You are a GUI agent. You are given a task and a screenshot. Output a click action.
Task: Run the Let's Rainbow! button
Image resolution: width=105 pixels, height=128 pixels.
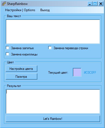tap(53, 119)
